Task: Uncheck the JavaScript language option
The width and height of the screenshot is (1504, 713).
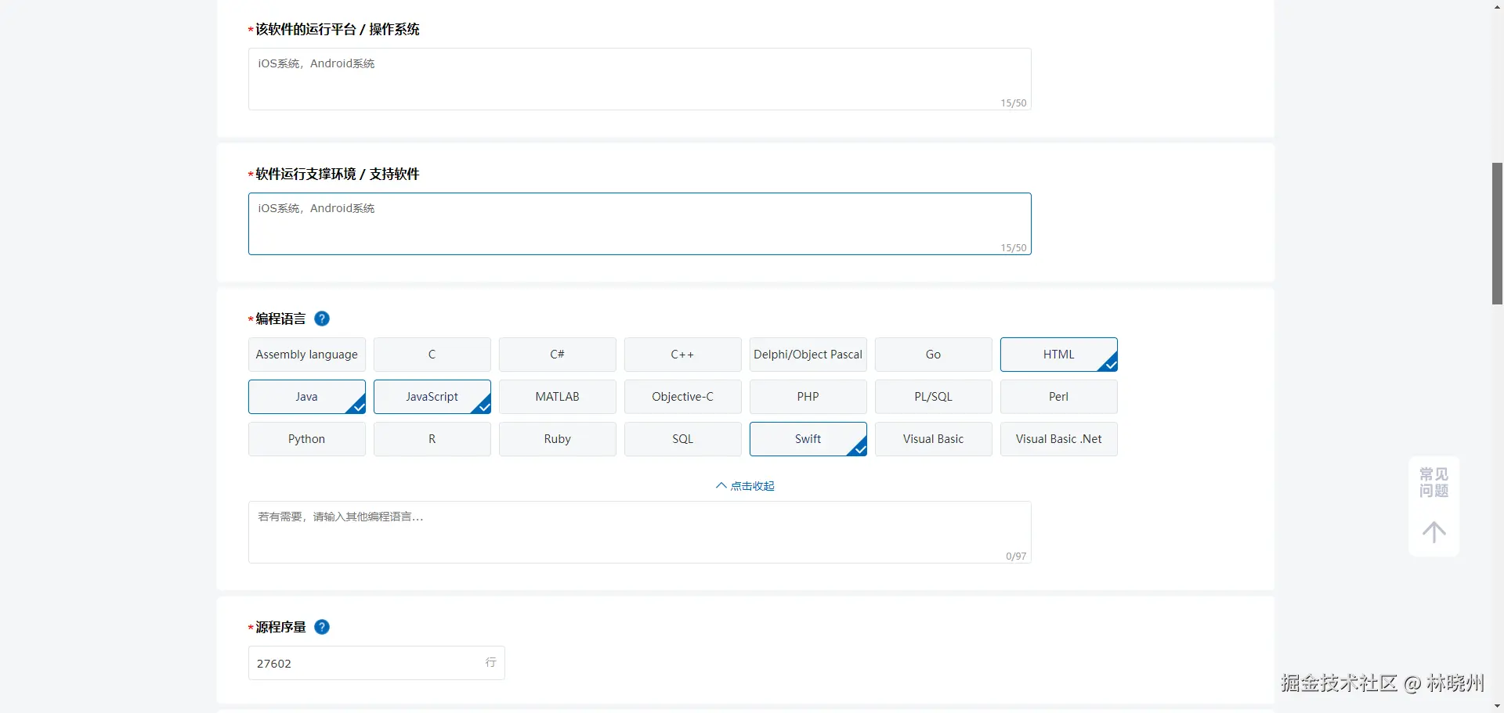Action: tap(432, 397)
